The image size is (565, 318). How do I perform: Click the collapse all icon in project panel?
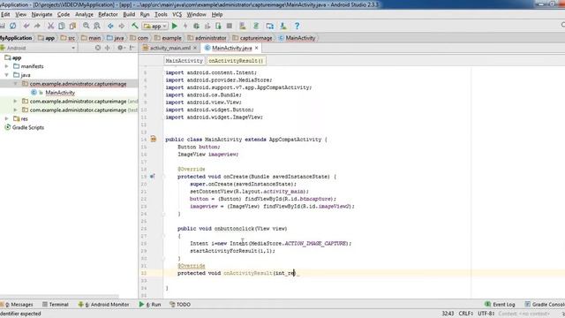point(108,48)
